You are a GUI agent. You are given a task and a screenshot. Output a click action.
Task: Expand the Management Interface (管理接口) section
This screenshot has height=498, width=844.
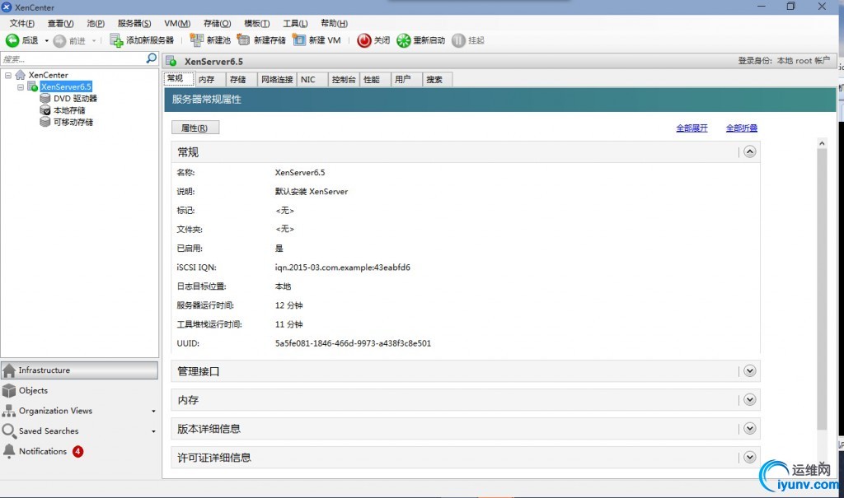click(750, 371)
